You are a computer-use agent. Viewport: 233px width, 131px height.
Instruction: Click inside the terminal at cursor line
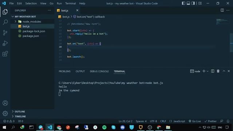pos(60,94)
